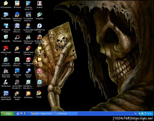Select the Camfrog Server 4.3 icon
Image resolution: width=154 pixels, height=121 pixels.
click(x=28, y=5)
